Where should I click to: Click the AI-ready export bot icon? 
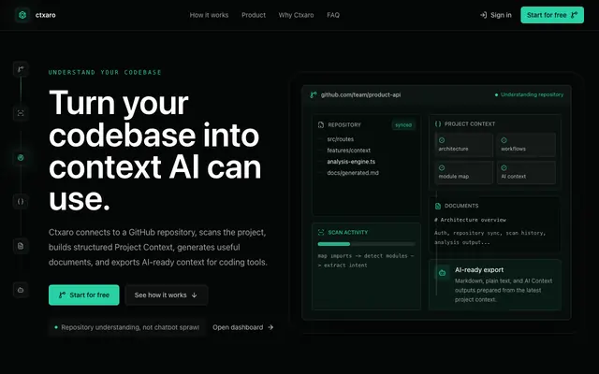[x=443, y=272]
